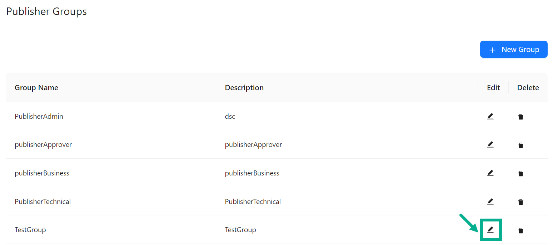Click the Edit column header
553x245 pixels.
493,87
